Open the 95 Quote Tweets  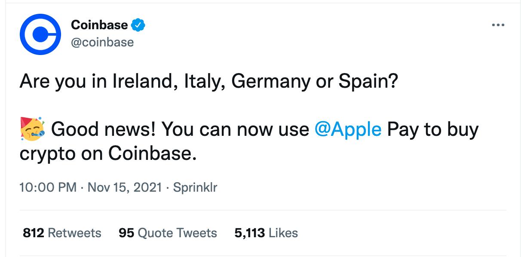167,232
